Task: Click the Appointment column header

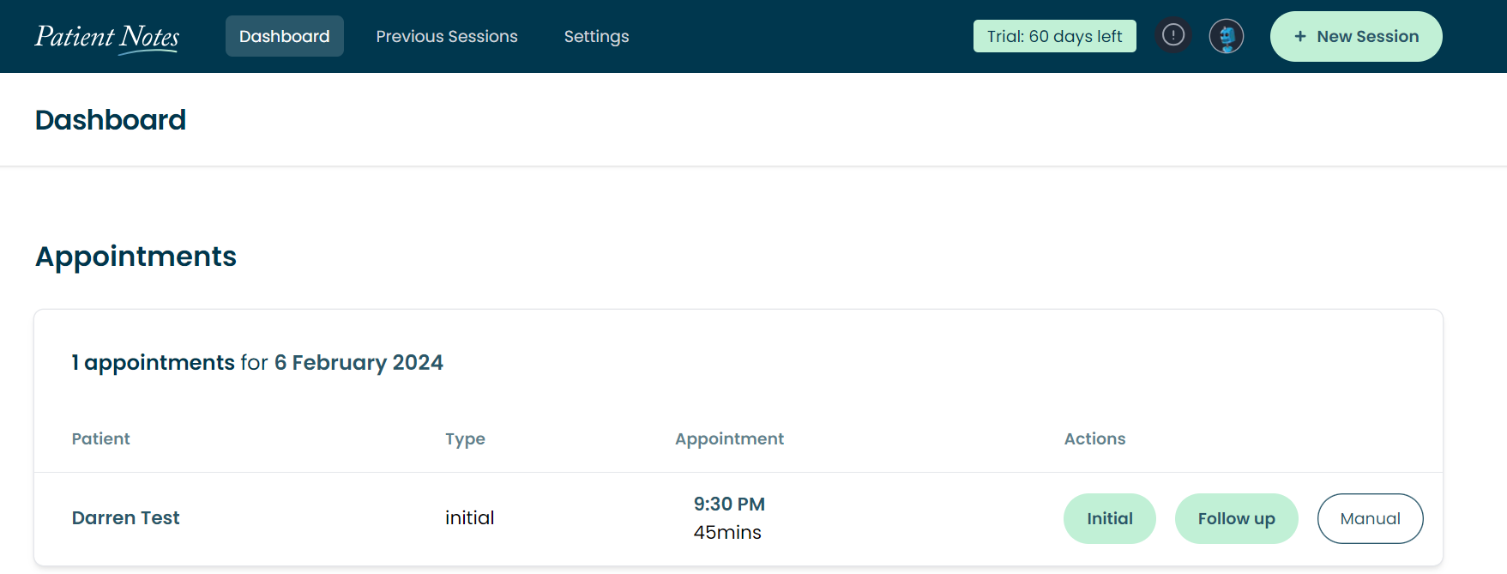Action: point(729,439)
